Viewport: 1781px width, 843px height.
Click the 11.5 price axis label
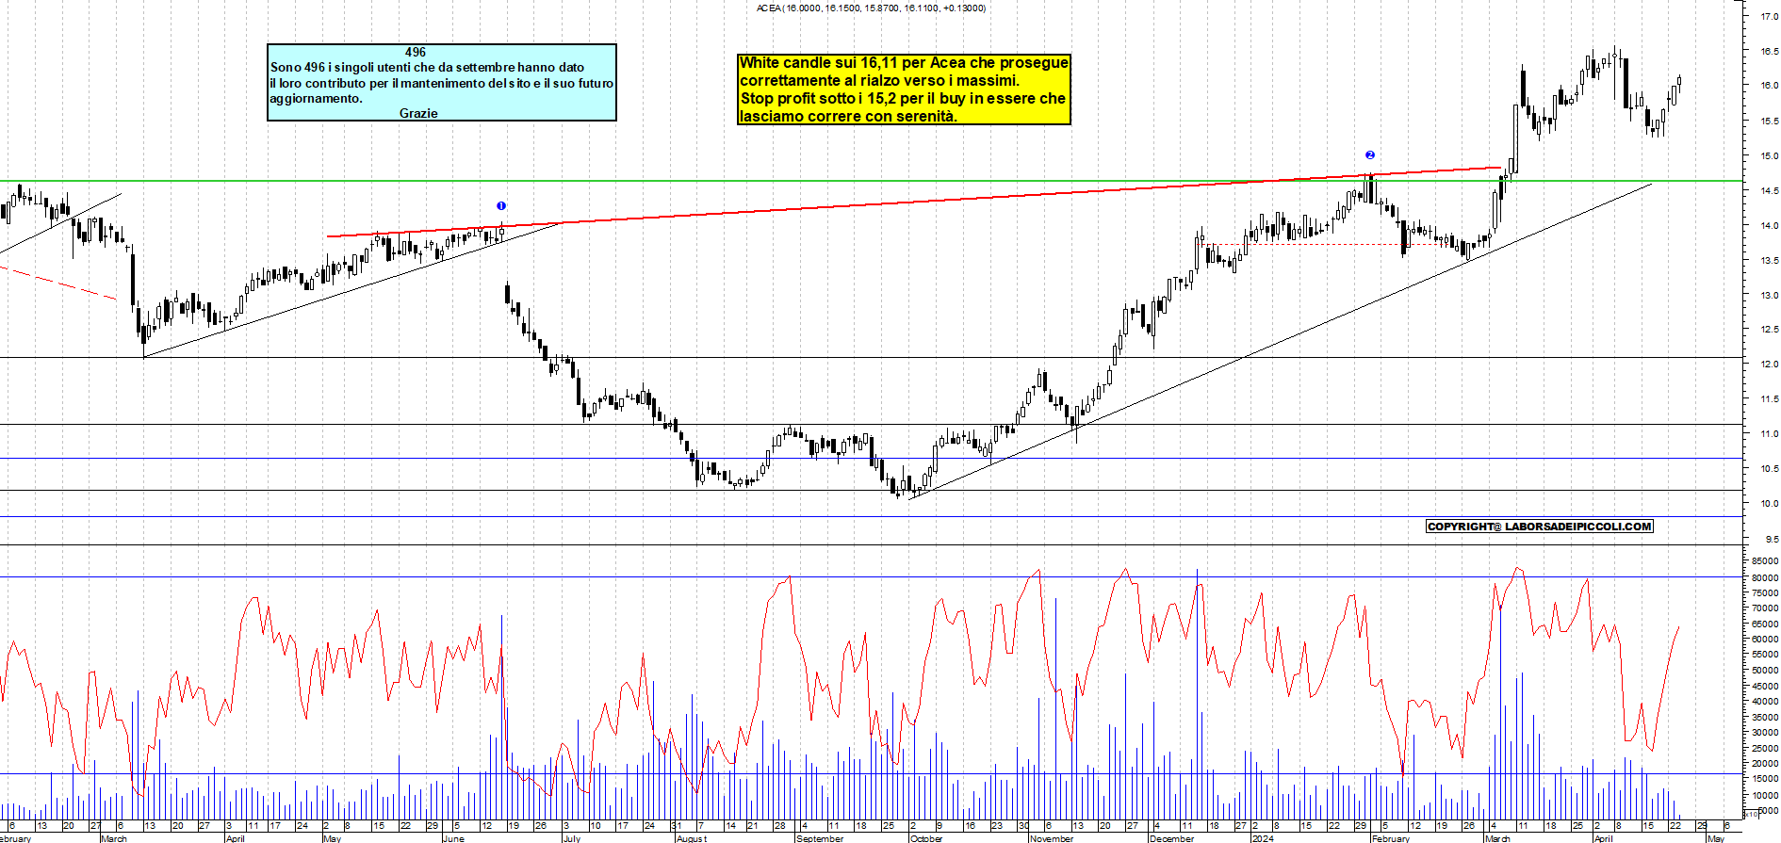pos(1769,399)
